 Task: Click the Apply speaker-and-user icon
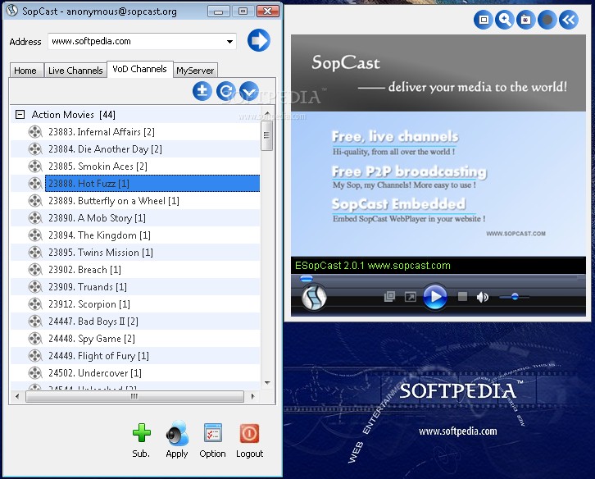[x=177, y=433]
